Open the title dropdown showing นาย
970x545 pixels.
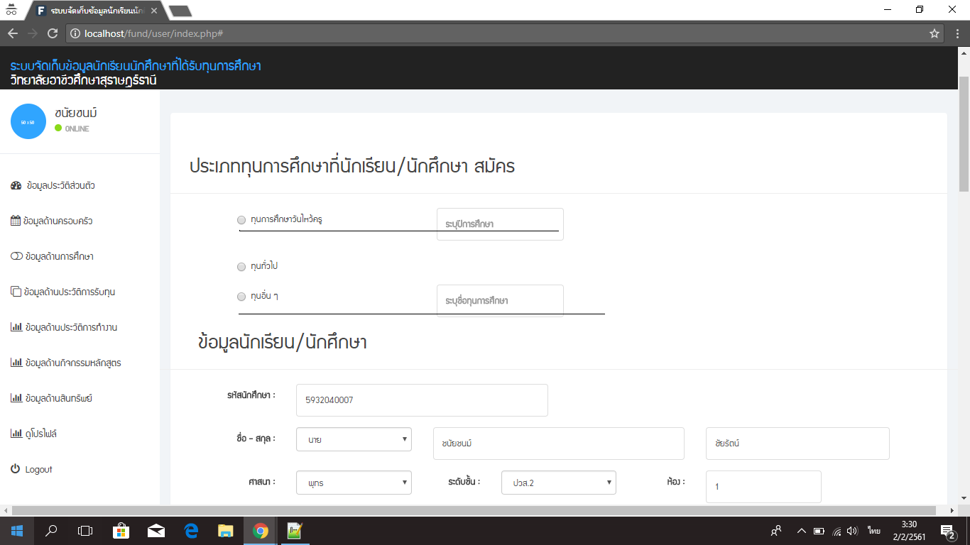pyautogui.click(x=354, y=440)
